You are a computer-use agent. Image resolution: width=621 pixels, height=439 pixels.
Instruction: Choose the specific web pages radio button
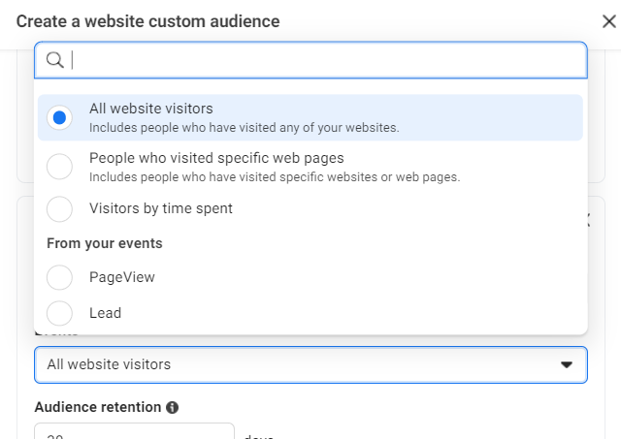(x=60, y=167)
